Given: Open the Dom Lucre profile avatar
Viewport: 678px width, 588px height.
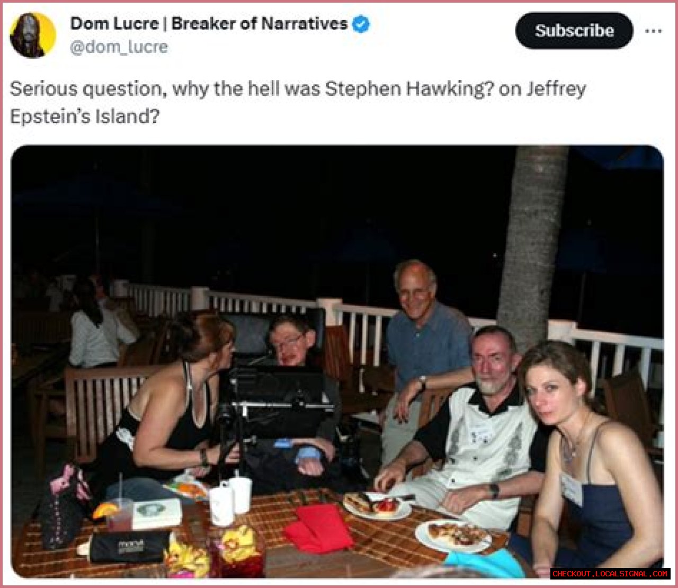Looking at the screenshot, I should coord(33,35).
